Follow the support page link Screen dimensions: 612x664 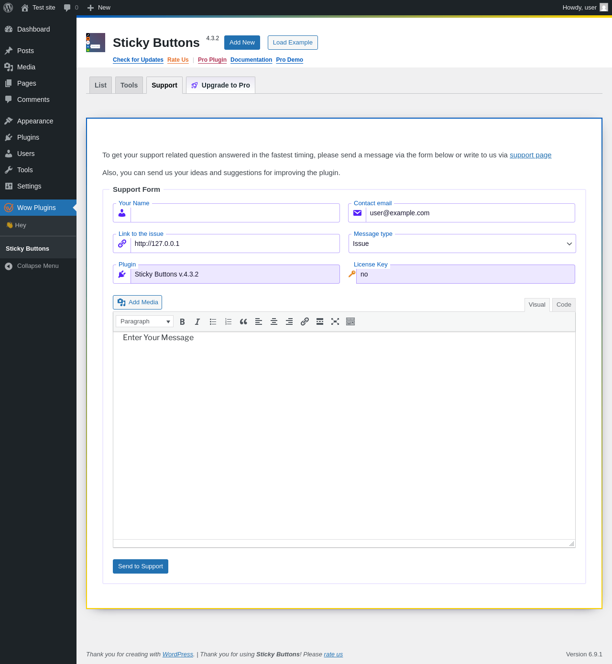click(x=530, y=155)
